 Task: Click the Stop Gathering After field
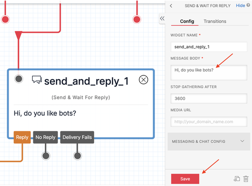point(209,99)
